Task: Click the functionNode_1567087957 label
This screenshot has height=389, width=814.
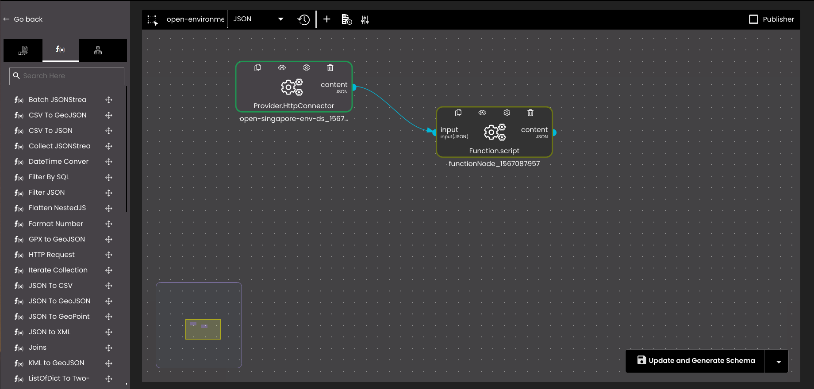Action: click(494, 164)
